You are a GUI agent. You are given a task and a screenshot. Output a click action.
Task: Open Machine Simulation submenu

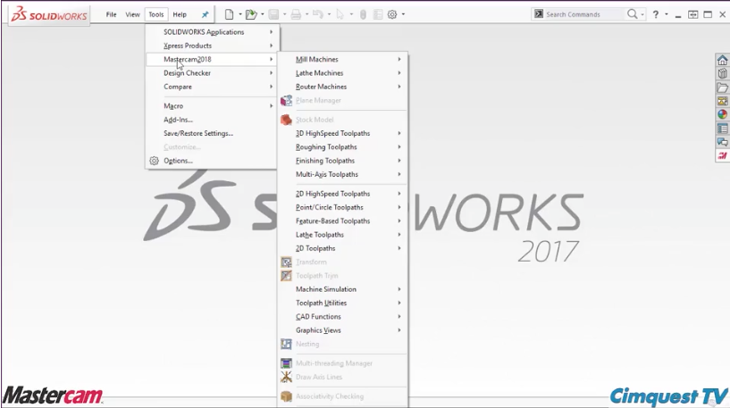pos(343,289)
